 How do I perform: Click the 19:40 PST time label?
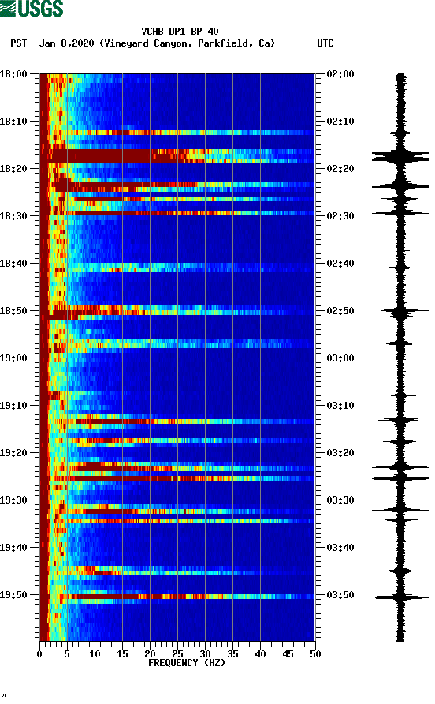13,548
